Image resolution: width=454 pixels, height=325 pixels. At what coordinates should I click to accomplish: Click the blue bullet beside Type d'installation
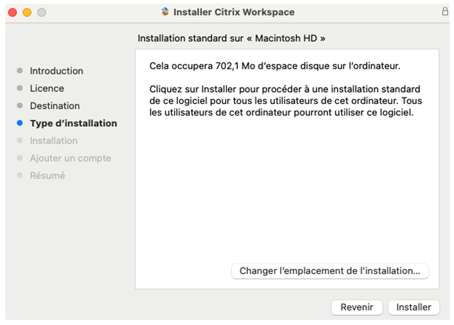[x=20, y=123]
